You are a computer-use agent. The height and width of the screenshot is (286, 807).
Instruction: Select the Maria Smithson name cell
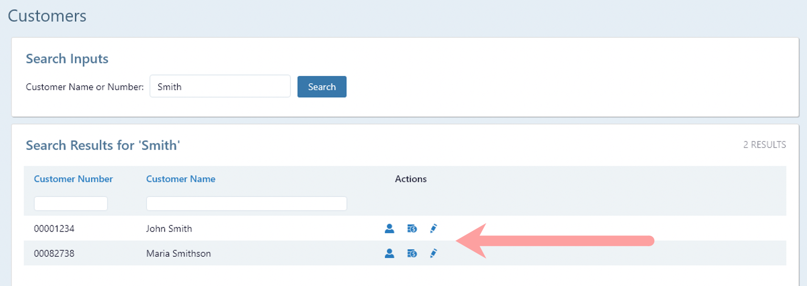178,254
